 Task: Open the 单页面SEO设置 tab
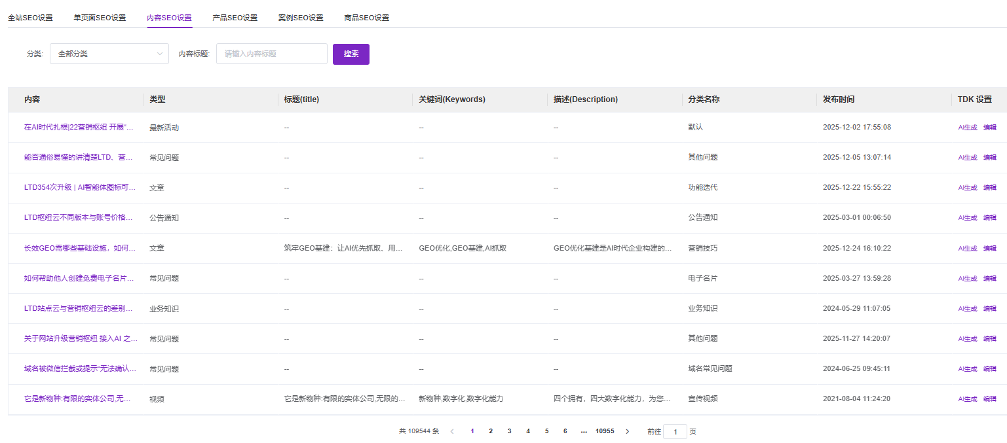100,18
